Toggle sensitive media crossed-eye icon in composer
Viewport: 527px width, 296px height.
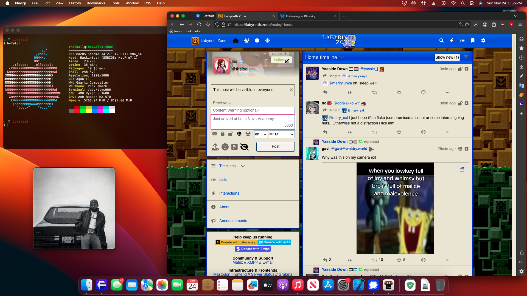[244, 147]
